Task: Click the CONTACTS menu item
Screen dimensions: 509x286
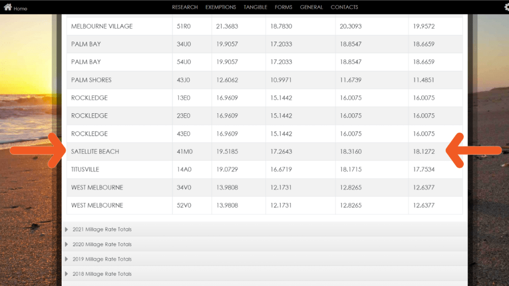Action: click(x=344, y=7)
